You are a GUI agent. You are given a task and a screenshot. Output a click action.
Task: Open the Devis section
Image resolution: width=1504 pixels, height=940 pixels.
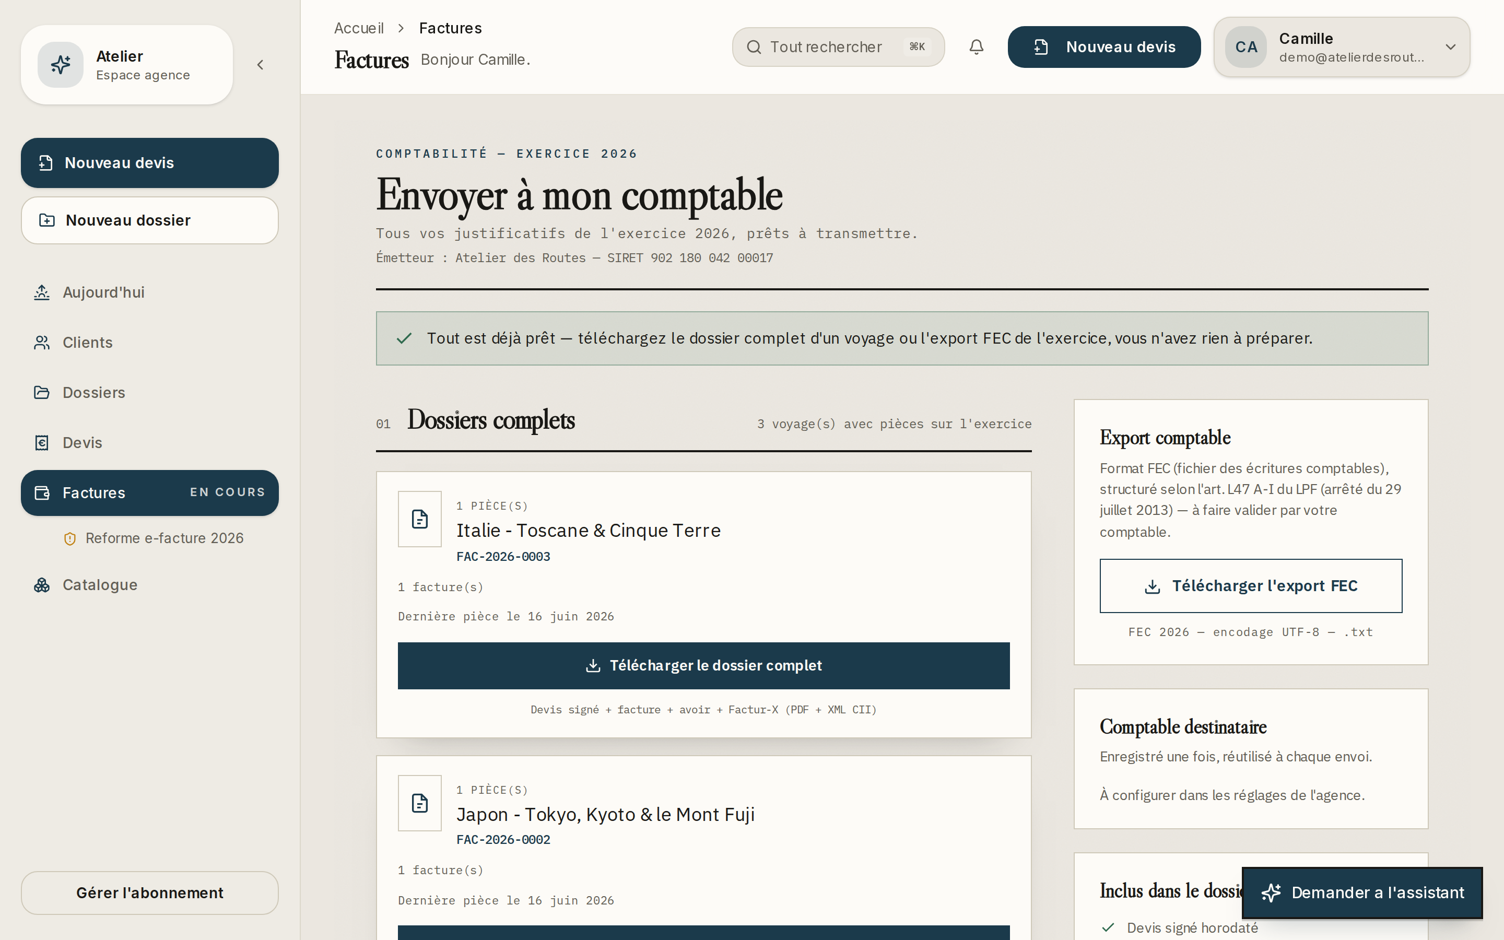point(150,443)
